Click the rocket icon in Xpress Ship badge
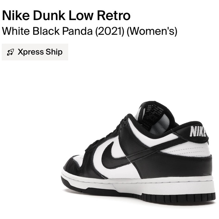 click(10, 52)
